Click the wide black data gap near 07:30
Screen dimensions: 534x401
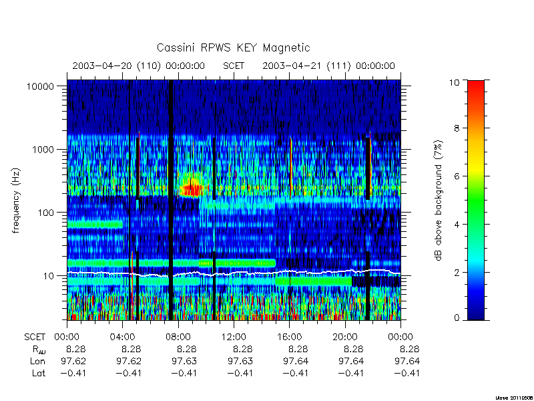[171, 200]
